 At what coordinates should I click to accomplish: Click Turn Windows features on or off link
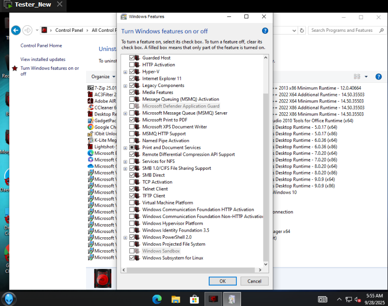point(50,71)
